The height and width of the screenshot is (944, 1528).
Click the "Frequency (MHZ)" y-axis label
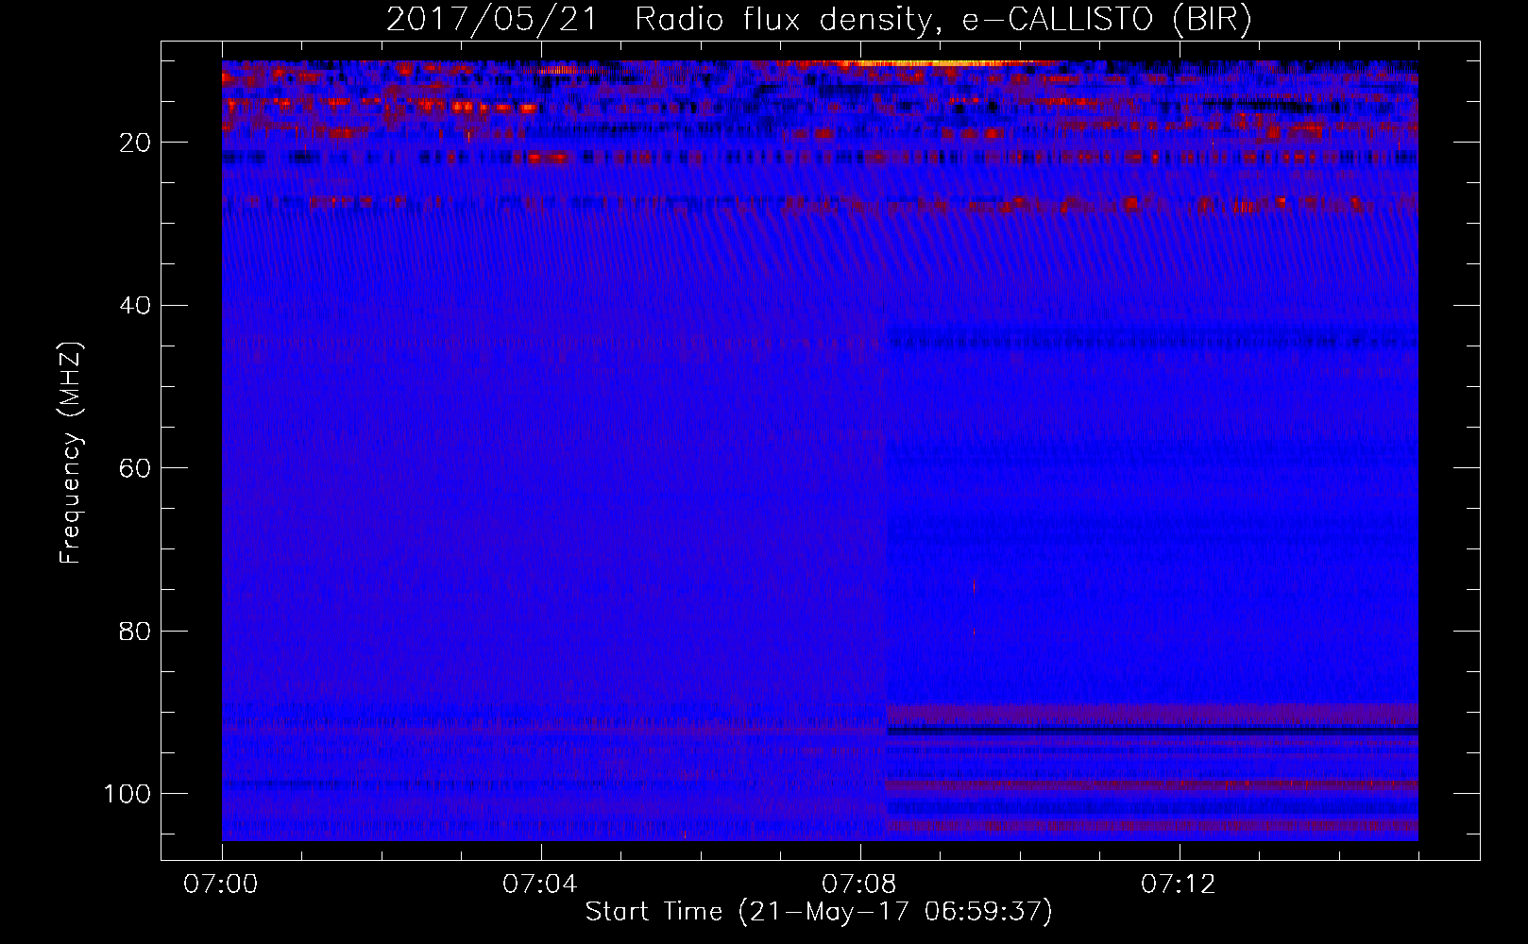click(x=71, y=452)
